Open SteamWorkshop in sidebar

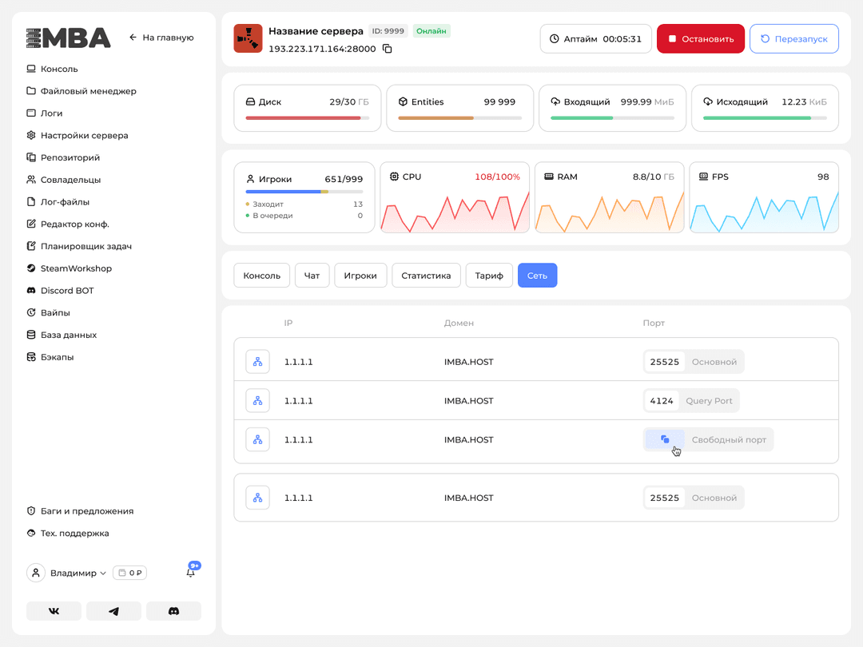point(76,268)
